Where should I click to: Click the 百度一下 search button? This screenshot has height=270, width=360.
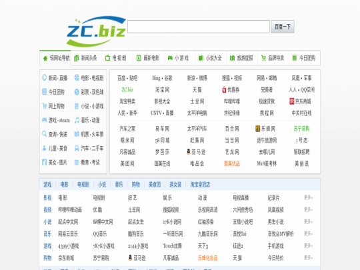pos(283,27)
